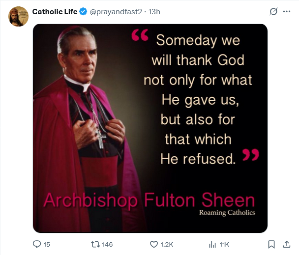The height and width of the screenshot is (255, 299).
Task: Click the 11K views count
Action: 224,244
